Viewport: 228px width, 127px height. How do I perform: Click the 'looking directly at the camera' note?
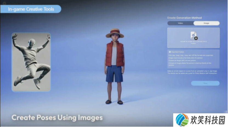tap(190, 64)
